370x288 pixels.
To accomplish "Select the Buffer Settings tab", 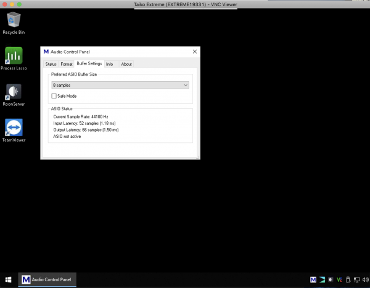I will coord(89,63).
